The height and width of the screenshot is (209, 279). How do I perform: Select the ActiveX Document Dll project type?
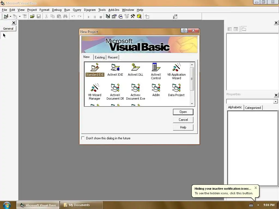tap(115, 92)
